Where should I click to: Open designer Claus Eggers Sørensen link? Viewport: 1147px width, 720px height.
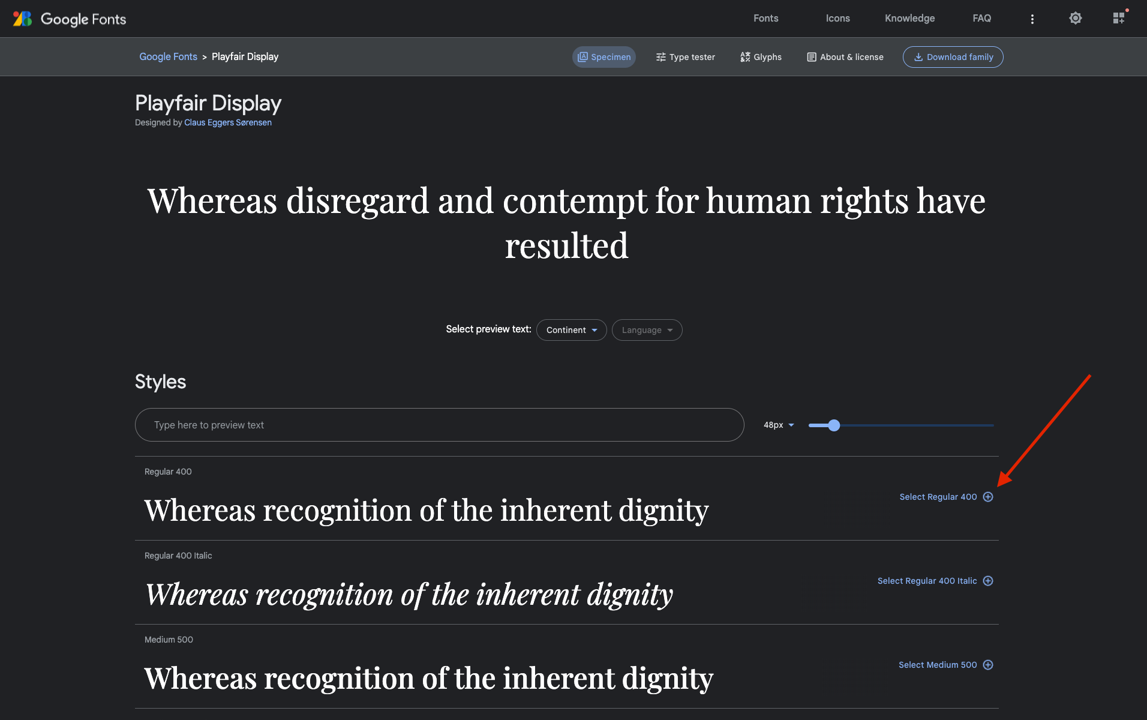[x=228, y=122]
